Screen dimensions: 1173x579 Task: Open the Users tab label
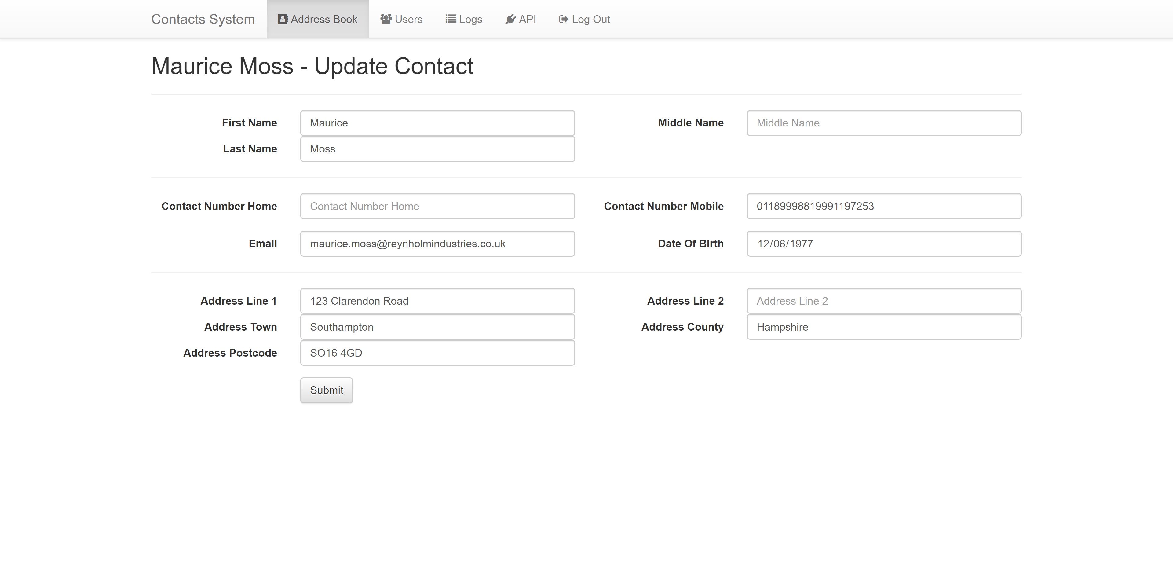click(408, 19)
